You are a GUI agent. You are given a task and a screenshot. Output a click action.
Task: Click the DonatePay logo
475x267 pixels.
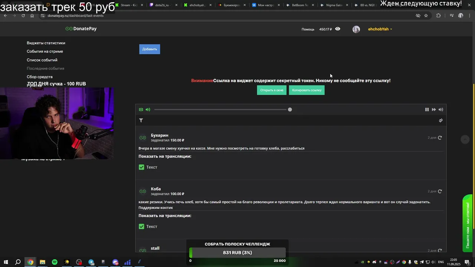(x=81, y=29)
